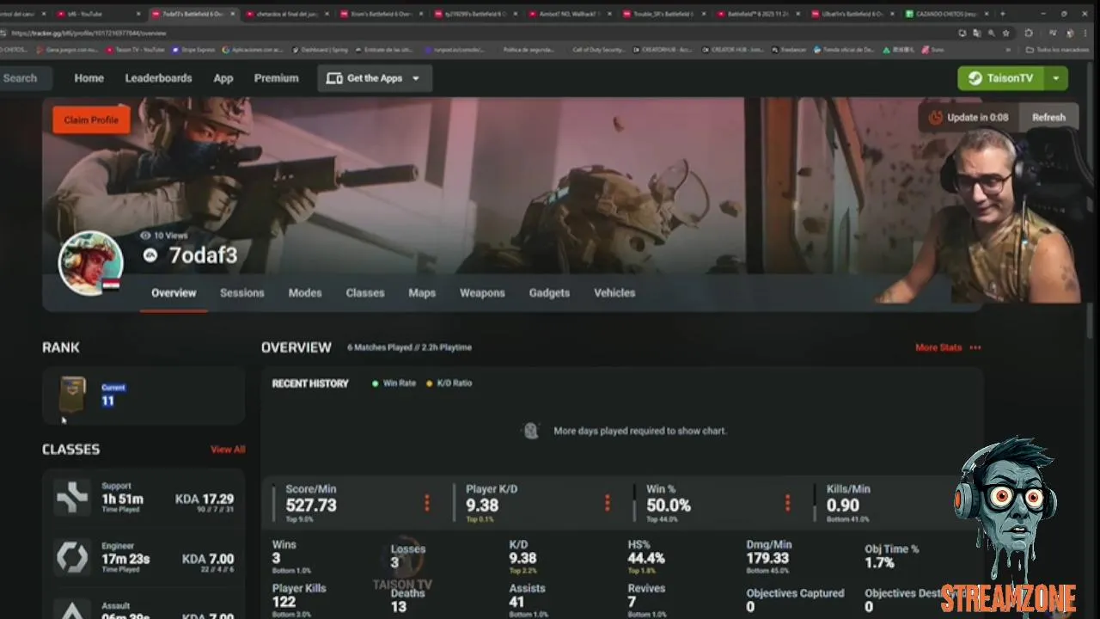Bookmark this page with the star icon
1100x619 pixels.
[x=1005, y=33]
